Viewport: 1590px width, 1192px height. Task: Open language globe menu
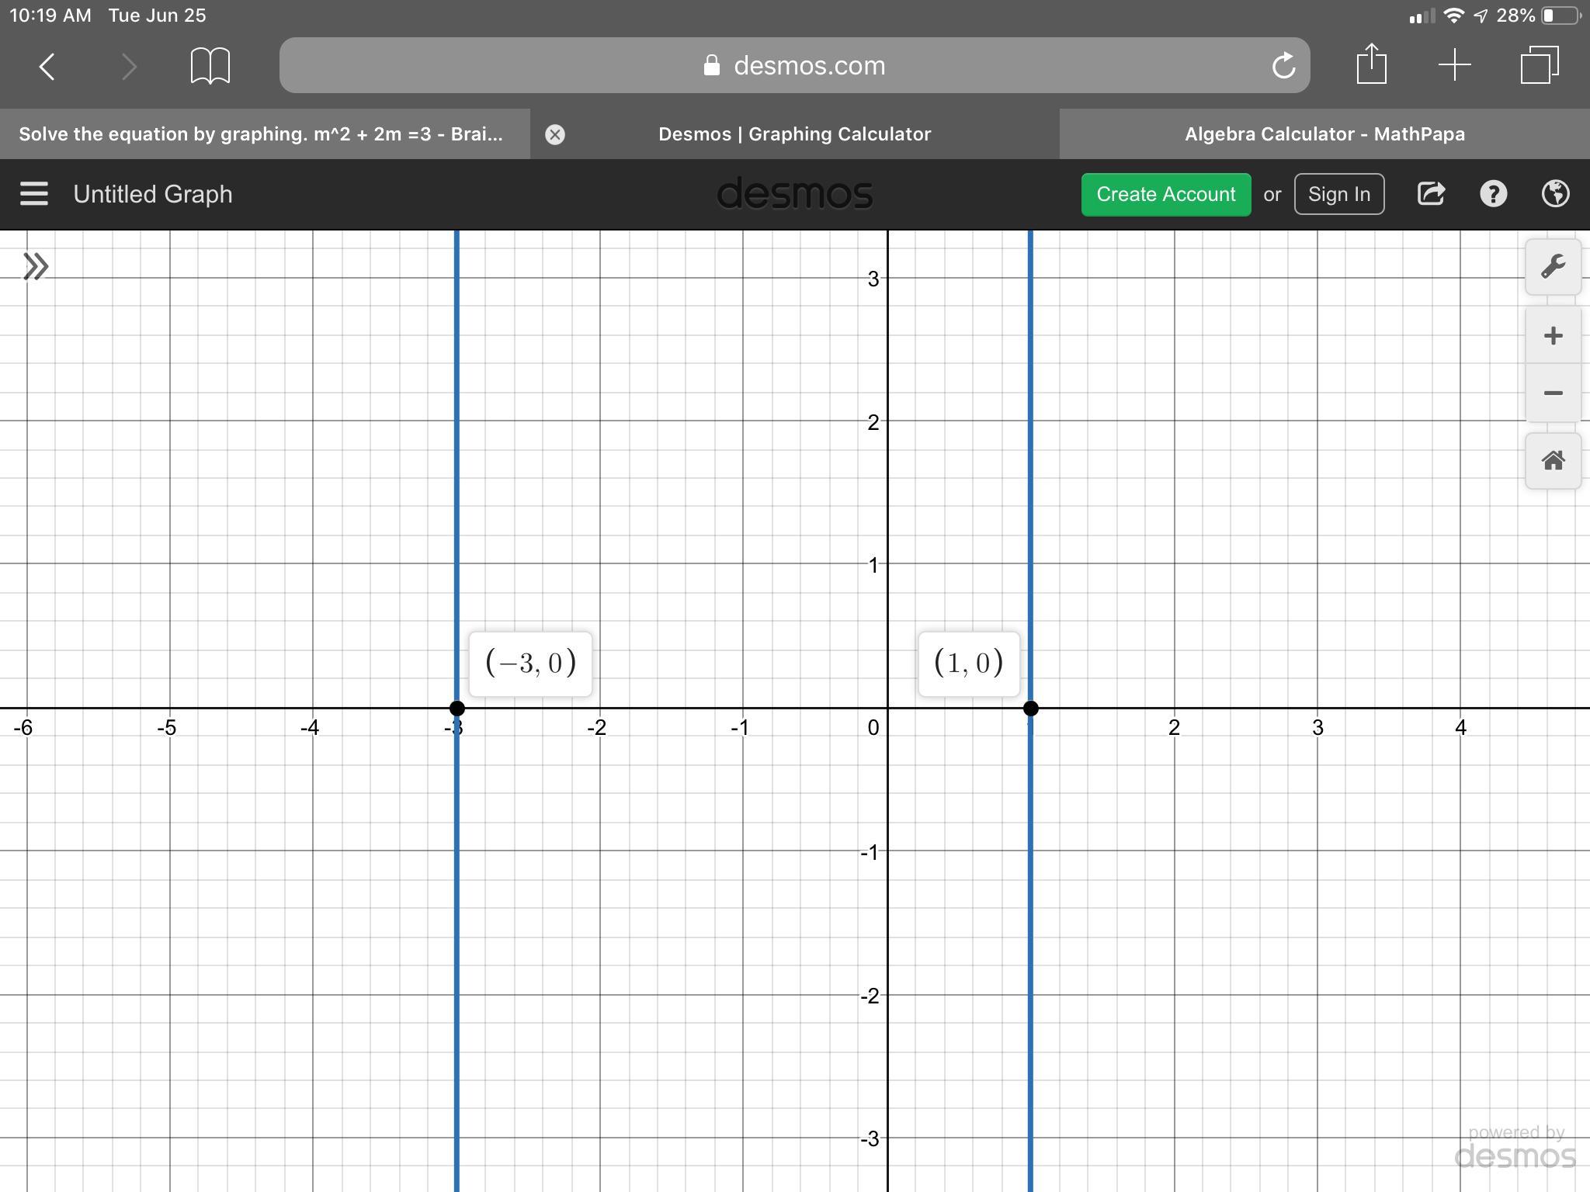(x=1555, y=194)
